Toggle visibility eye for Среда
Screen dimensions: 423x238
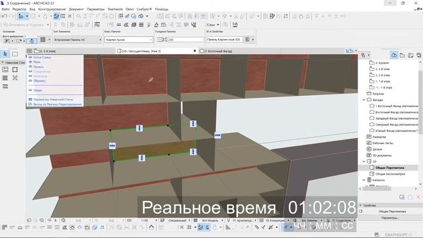point(30,90)
